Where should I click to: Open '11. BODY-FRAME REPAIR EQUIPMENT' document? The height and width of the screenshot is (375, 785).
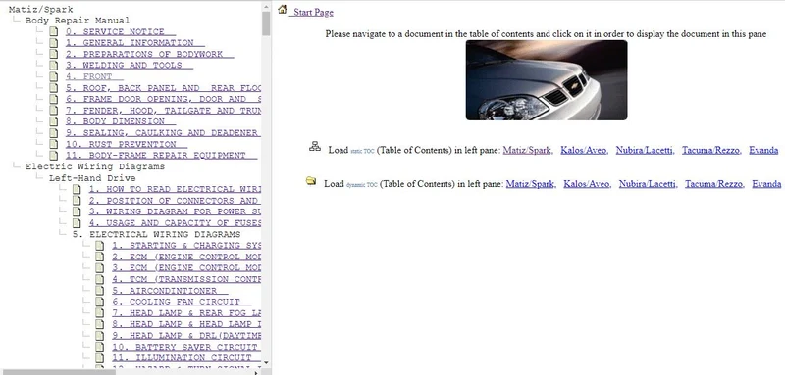[161, 156]
